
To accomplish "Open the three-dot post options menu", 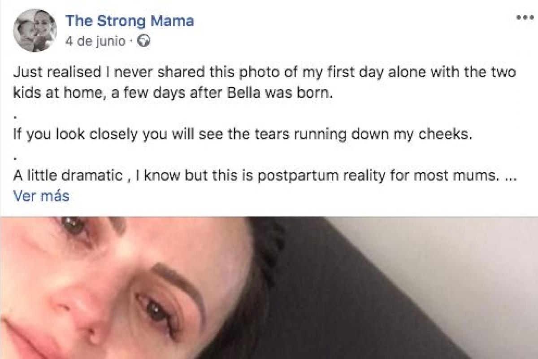I will pos(524,17).
